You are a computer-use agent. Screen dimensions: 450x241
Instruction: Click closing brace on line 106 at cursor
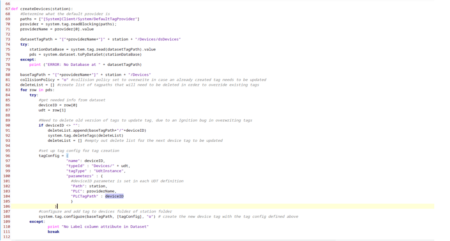click(x=56, y=206)
